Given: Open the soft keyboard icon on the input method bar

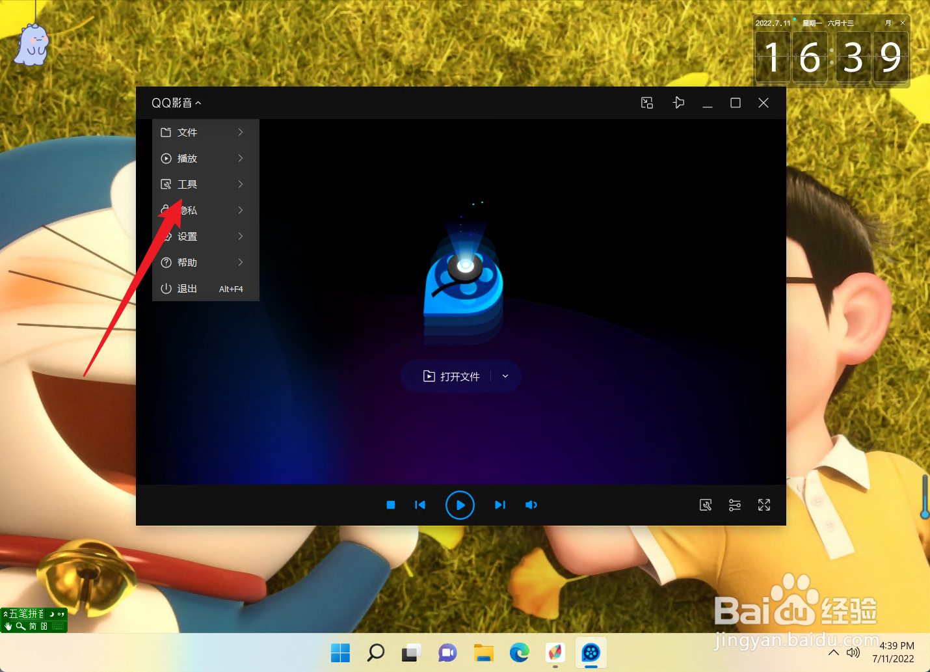Looking at the screenshot, I should coord(58,626).
